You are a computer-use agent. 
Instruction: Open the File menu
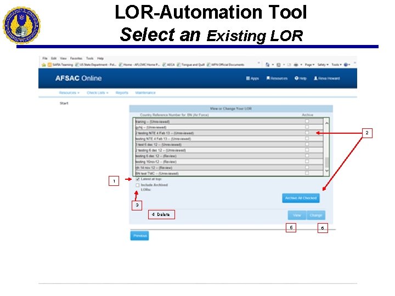[45, 59]
